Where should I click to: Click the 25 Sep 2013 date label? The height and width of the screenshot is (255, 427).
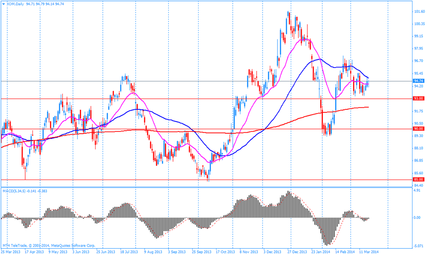[202, 252]
